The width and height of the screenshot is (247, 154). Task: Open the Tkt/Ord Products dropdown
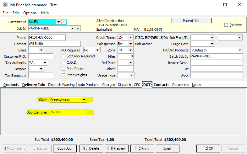[x=240, y=50]
